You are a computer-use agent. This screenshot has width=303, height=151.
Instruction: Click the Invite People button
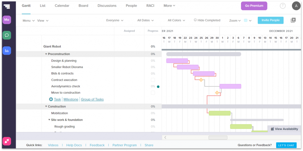tap(271, 20)
